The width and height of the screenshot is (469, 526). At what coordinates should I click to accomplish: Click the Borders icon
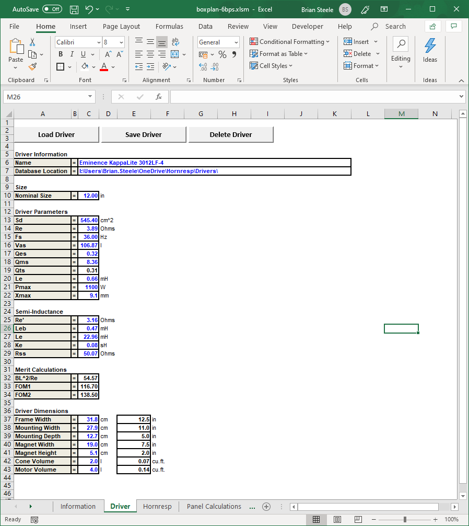[60, 67]
